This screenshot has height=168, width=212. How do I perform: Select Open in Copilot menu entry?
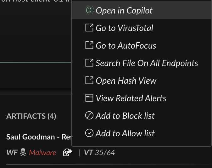[x=124, y=10]
